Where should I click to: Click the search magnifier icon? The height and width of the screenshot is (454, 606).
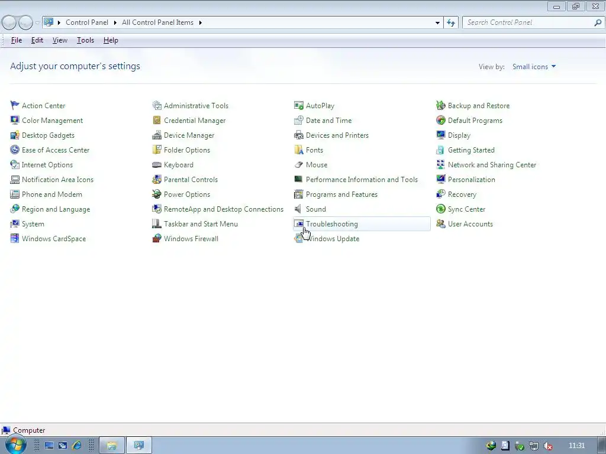click(x=598, y=23)
